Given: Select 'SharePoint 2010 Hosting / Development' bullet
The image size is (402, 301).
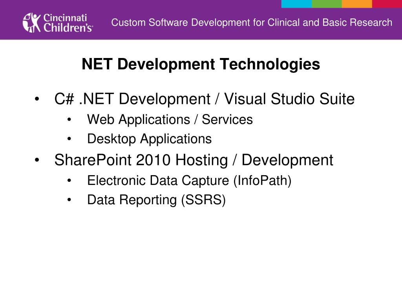Looking at the screenshot, I should coord(194,160).
